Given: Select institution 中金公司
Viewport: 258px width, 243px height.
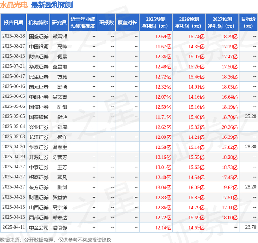Looking at the screenshot, I should pos(39,227).
